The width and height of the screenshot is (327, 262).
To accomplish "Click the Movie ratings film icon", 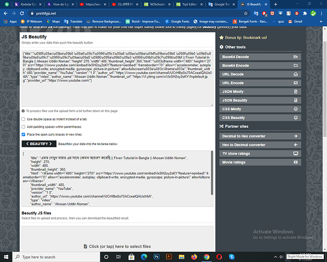I will (296, 162).
